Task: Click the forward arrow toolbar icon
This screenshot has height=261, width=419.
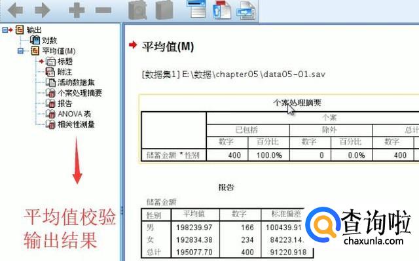Action: click(x=43, y=10)
